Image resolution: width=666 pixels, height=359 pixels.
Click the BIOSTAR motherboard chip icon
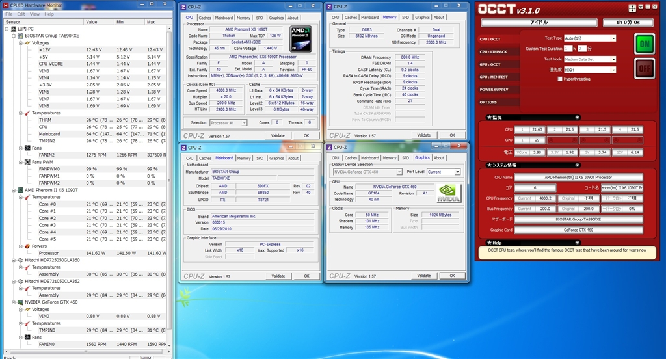(20, 36)
